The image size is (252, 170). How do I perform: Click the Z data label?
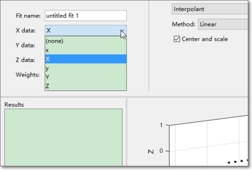(x=25, y=60)
